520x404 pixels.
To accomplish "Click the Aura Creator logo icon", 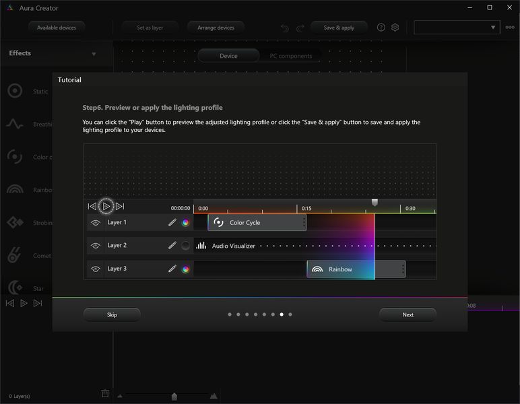I will 10,7.
